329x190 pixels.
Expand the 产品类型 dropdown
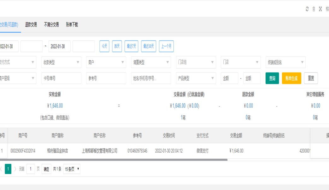point(196,78)
